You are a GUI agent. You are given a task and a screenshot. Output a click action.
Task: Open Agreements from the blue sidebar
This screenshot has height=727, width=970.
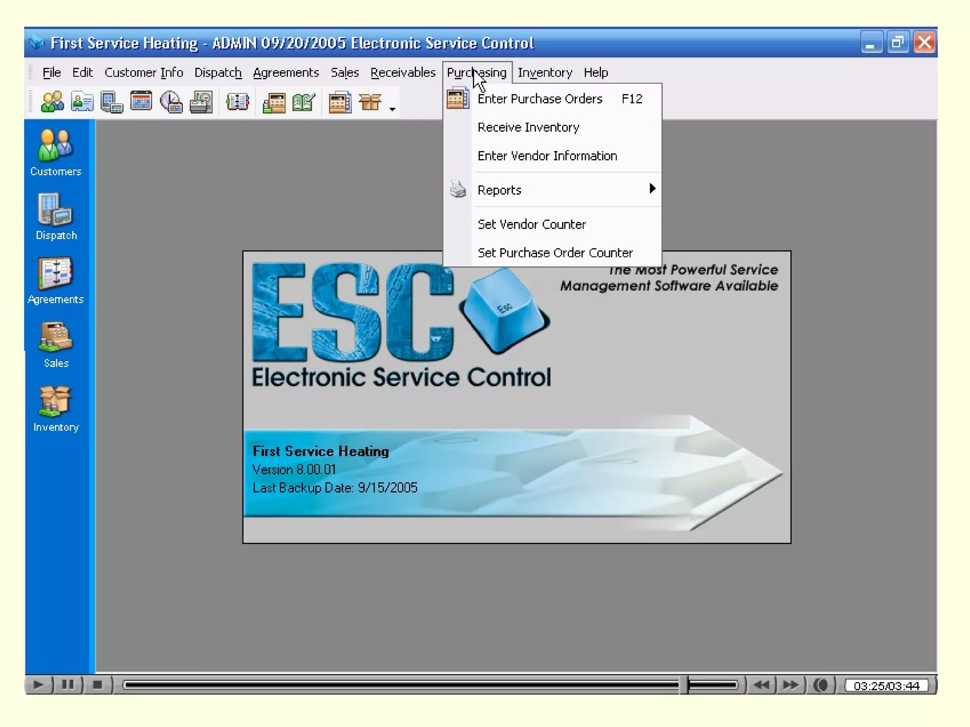[x=56, y=281]
